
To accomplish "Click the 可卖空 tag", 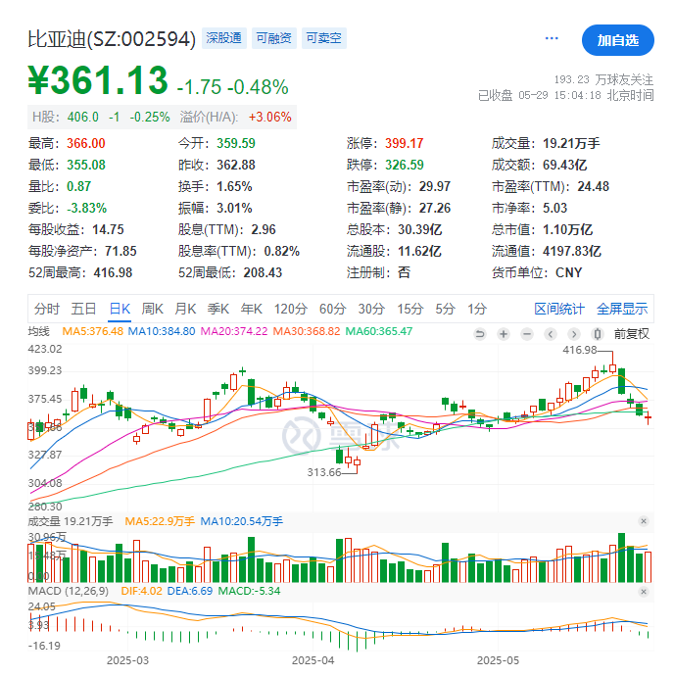I will point(324,38).
